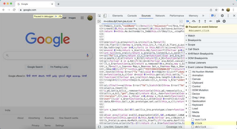Expand the Watch section
Screen dimensions: 237x129
[211, 36]
